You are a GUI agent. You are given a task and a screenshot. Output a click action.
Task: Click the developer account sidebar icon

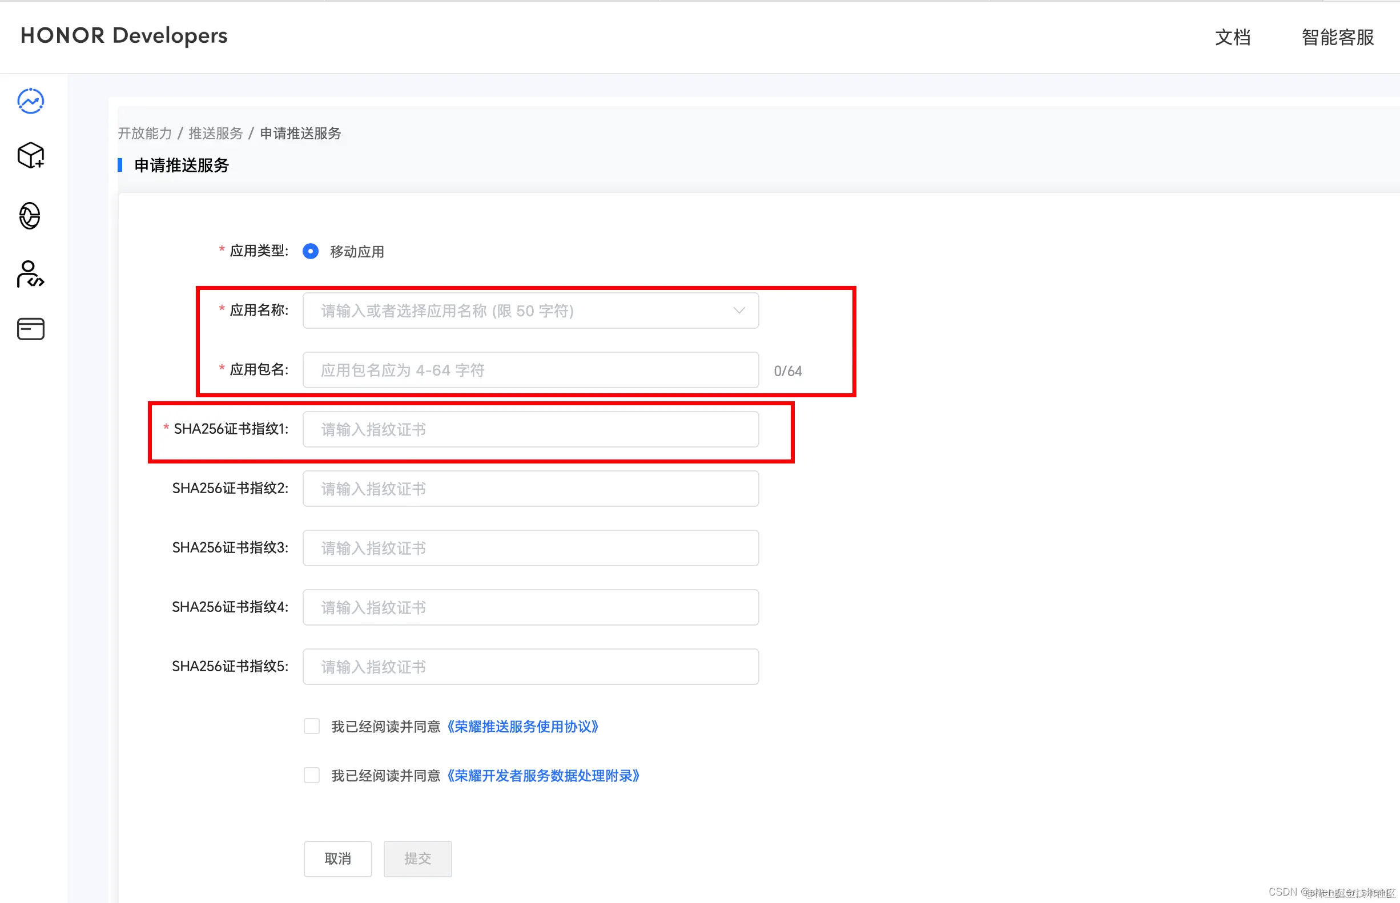pyautogui.click(x=30, y=275)
